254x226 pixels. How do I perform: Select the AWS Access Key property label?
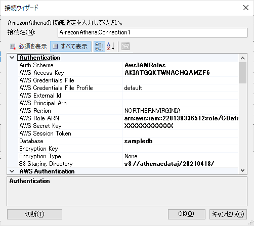[41, 73]
